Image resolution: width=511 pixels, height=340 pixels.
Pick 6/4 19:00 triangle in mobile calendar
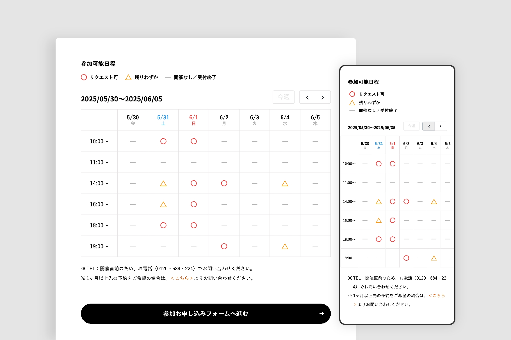click(x=434, y=258)
